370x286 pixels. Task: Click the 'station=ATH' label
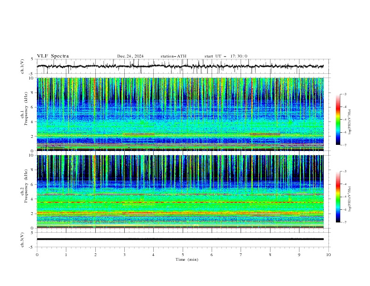tap(173, 56)
